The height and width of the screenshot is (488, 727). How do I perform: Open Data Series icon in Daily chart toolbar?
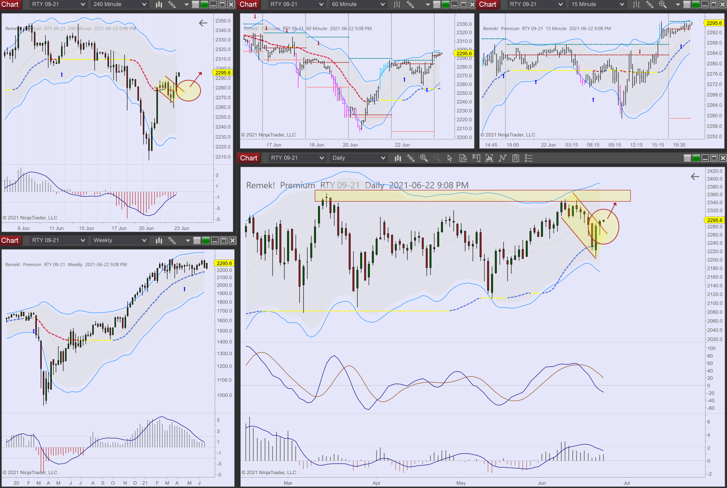(x=489, y=158)
